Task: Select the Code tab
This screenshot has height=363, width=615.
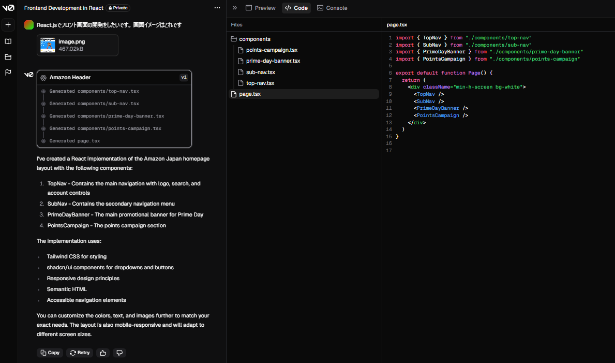Action: pyautogui.click(x=296, y=8)
